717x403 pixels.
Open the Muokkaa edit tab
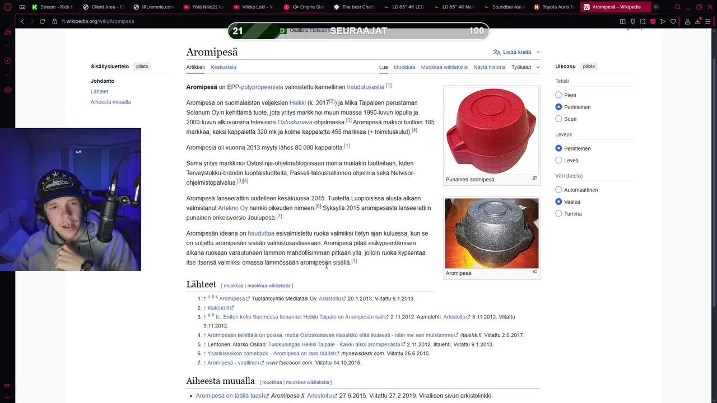(x=404, y=67)
